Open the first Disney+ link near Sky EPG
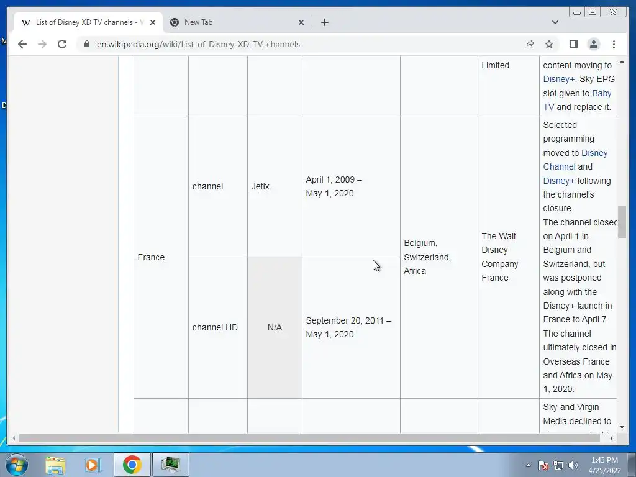 pos(558,79)
